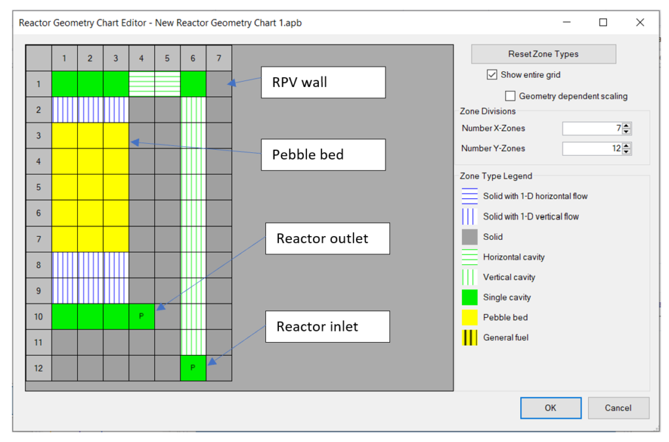669x442 pixels.
Task: Select vertical cavity cell at row 6 column 6
Action: (x=193, y=213)
